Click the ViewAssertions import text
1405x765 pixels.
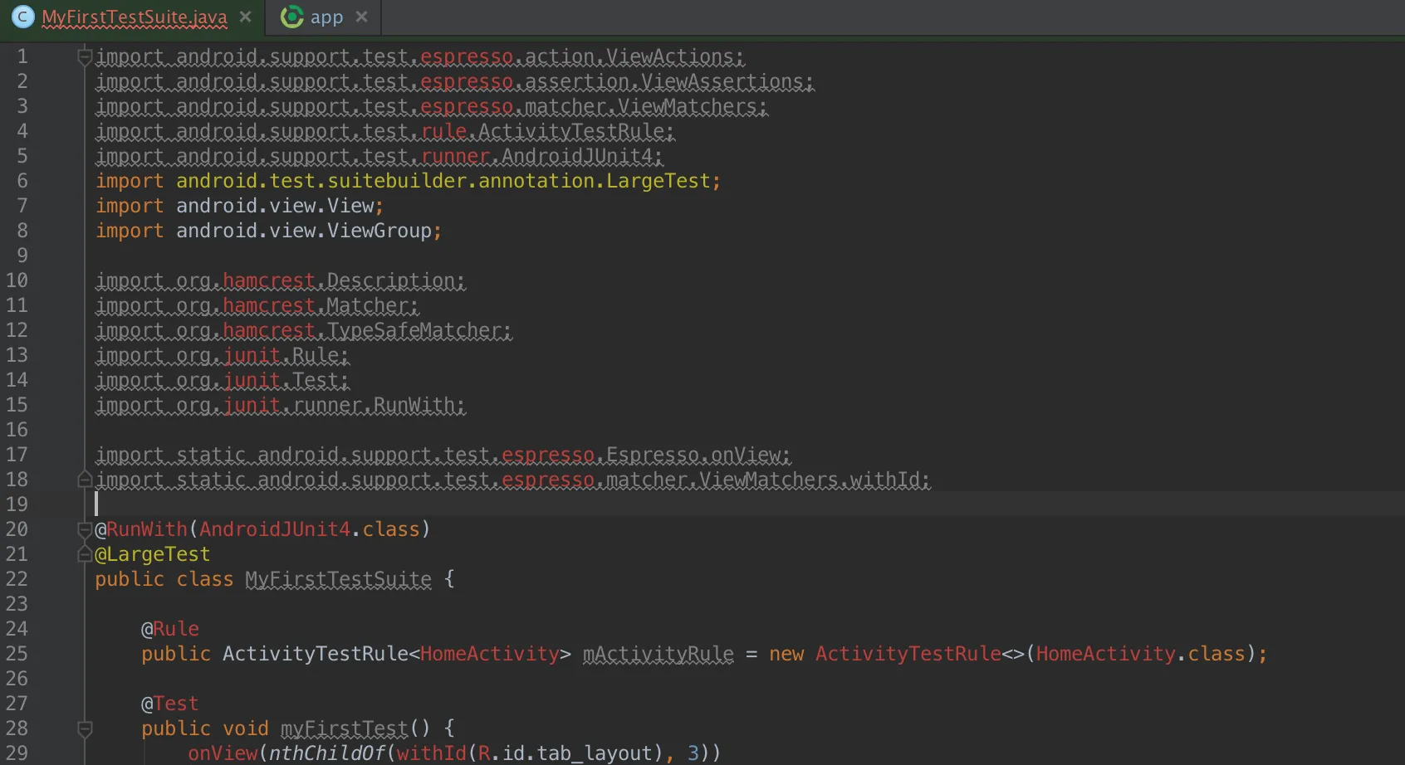click(x=454, y=81)
